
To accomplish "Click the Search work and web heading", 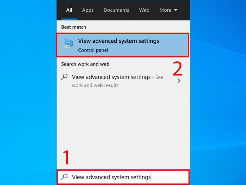I will point(85,64).
